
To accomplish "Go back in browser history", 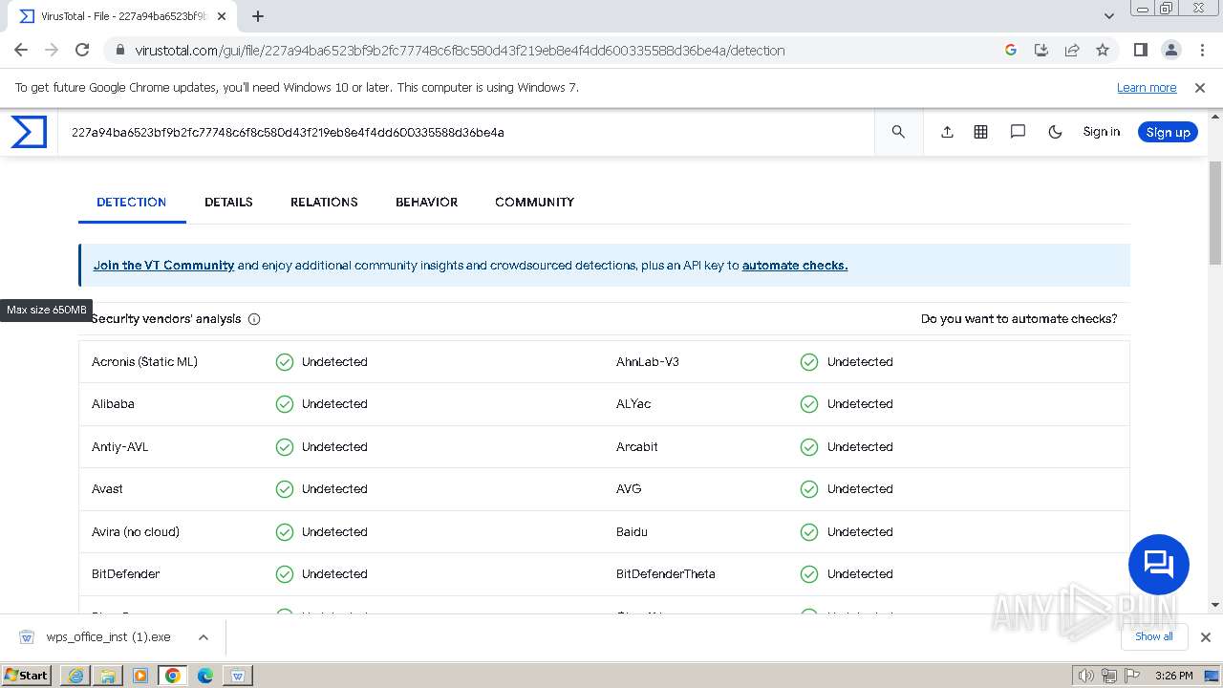I will [21, 50].
